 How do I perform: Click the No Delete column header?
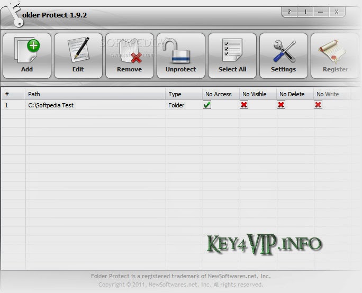(295, 94)
